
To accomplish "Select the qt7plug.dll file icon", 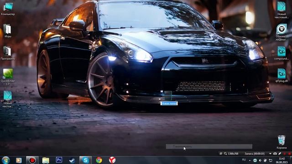I will [x=282, y=76].
